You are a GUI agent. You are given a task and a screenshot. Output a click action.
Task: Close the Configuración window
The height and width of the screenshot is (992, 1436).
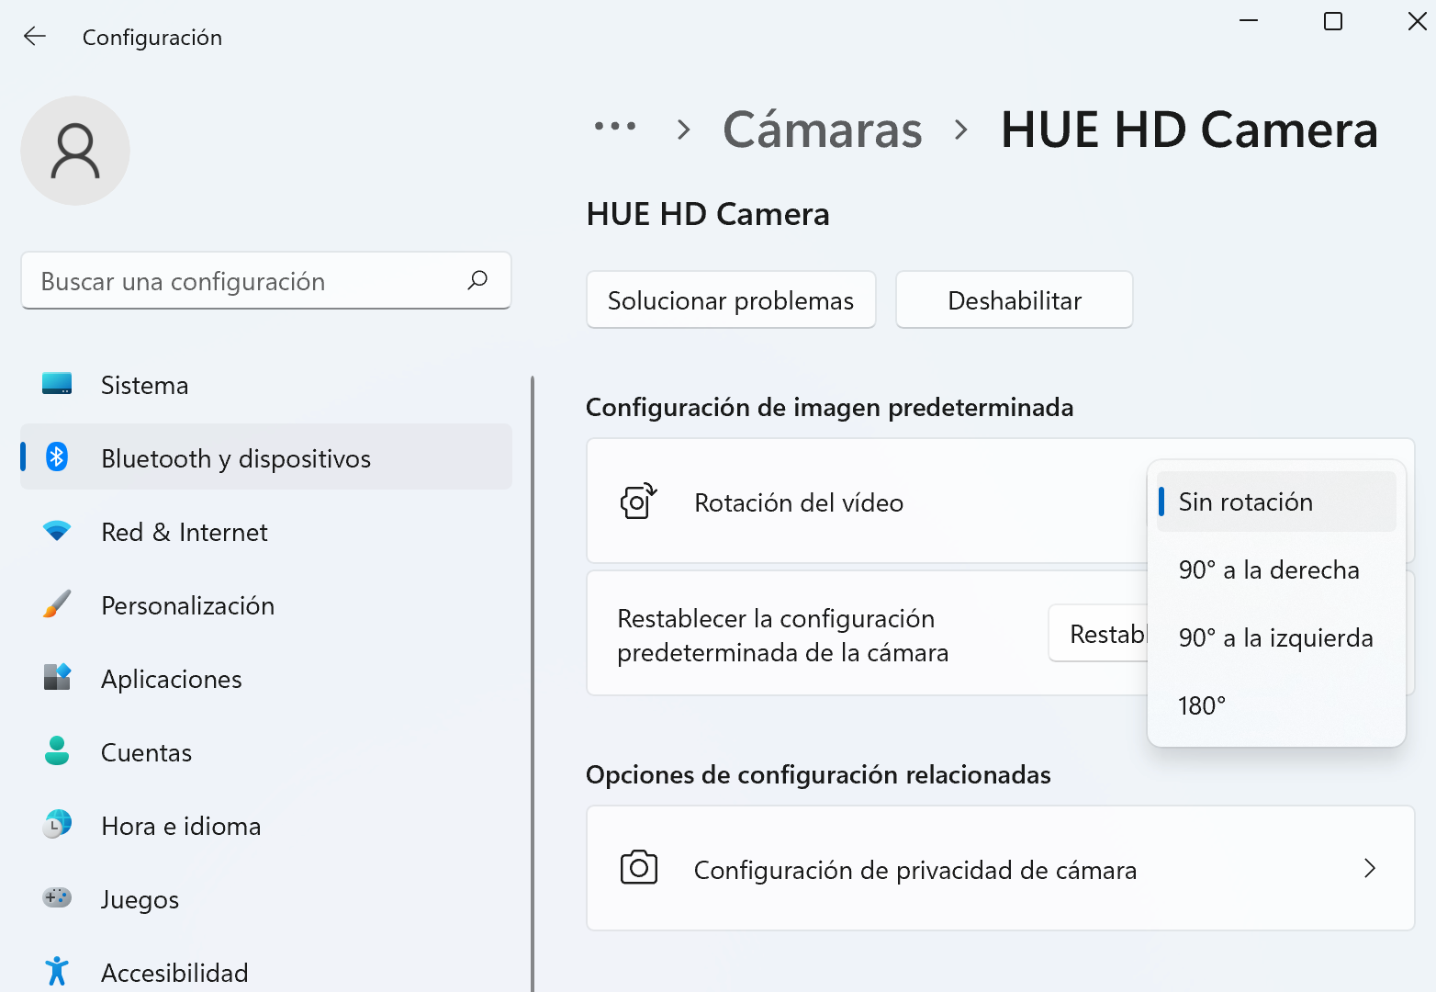pos(1418,21)
